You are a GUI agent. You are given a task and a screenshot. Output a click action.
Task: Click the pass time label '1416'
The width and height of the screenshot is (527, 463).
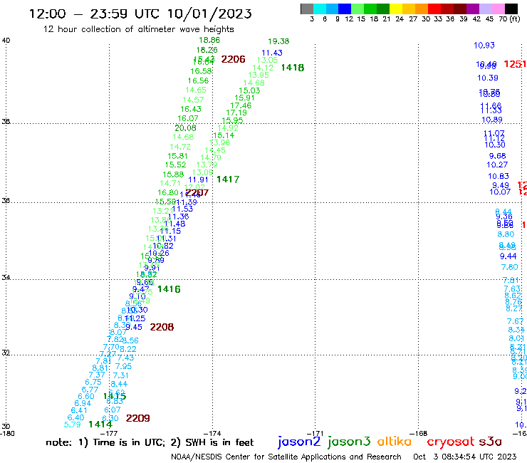point(169,288)
